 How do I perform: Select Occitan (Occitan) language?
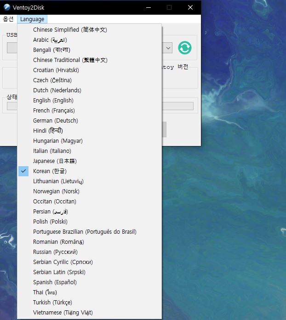[x=90, y=202]
